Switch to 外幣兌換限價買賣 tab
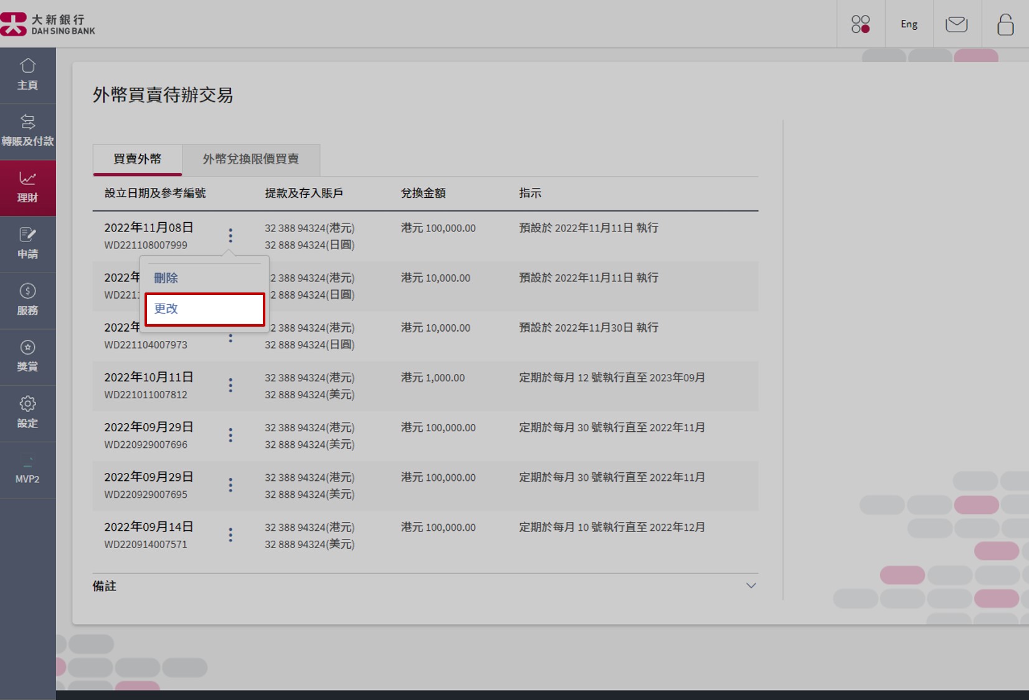Screen dimensions: 1029x700 pyautogui.click(x=250, y=159)
